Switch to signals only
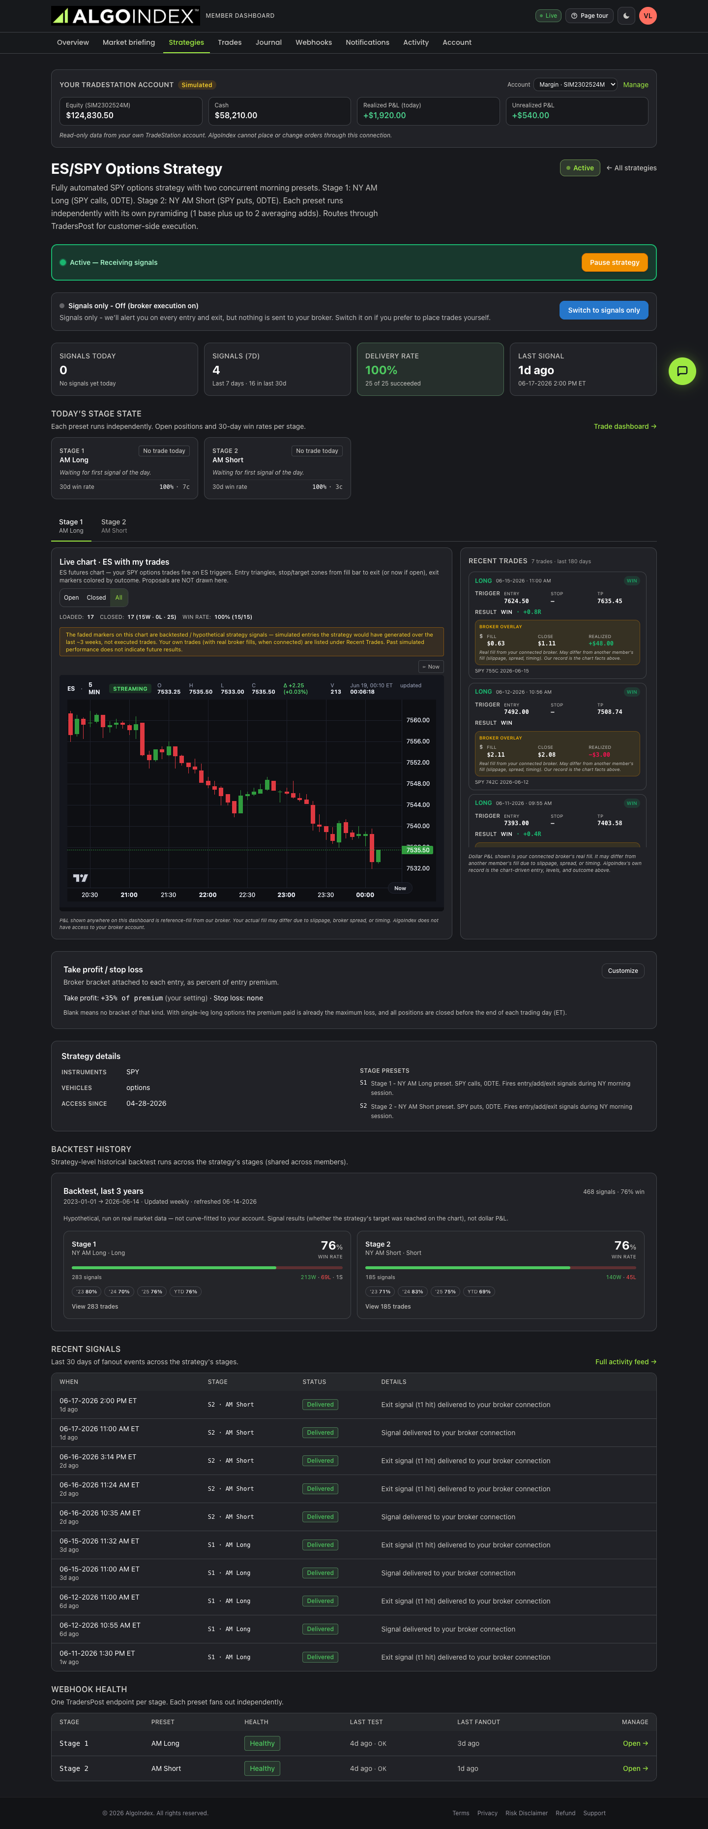The width and height of the screenshot is (708, 1829). click(604, 310)
